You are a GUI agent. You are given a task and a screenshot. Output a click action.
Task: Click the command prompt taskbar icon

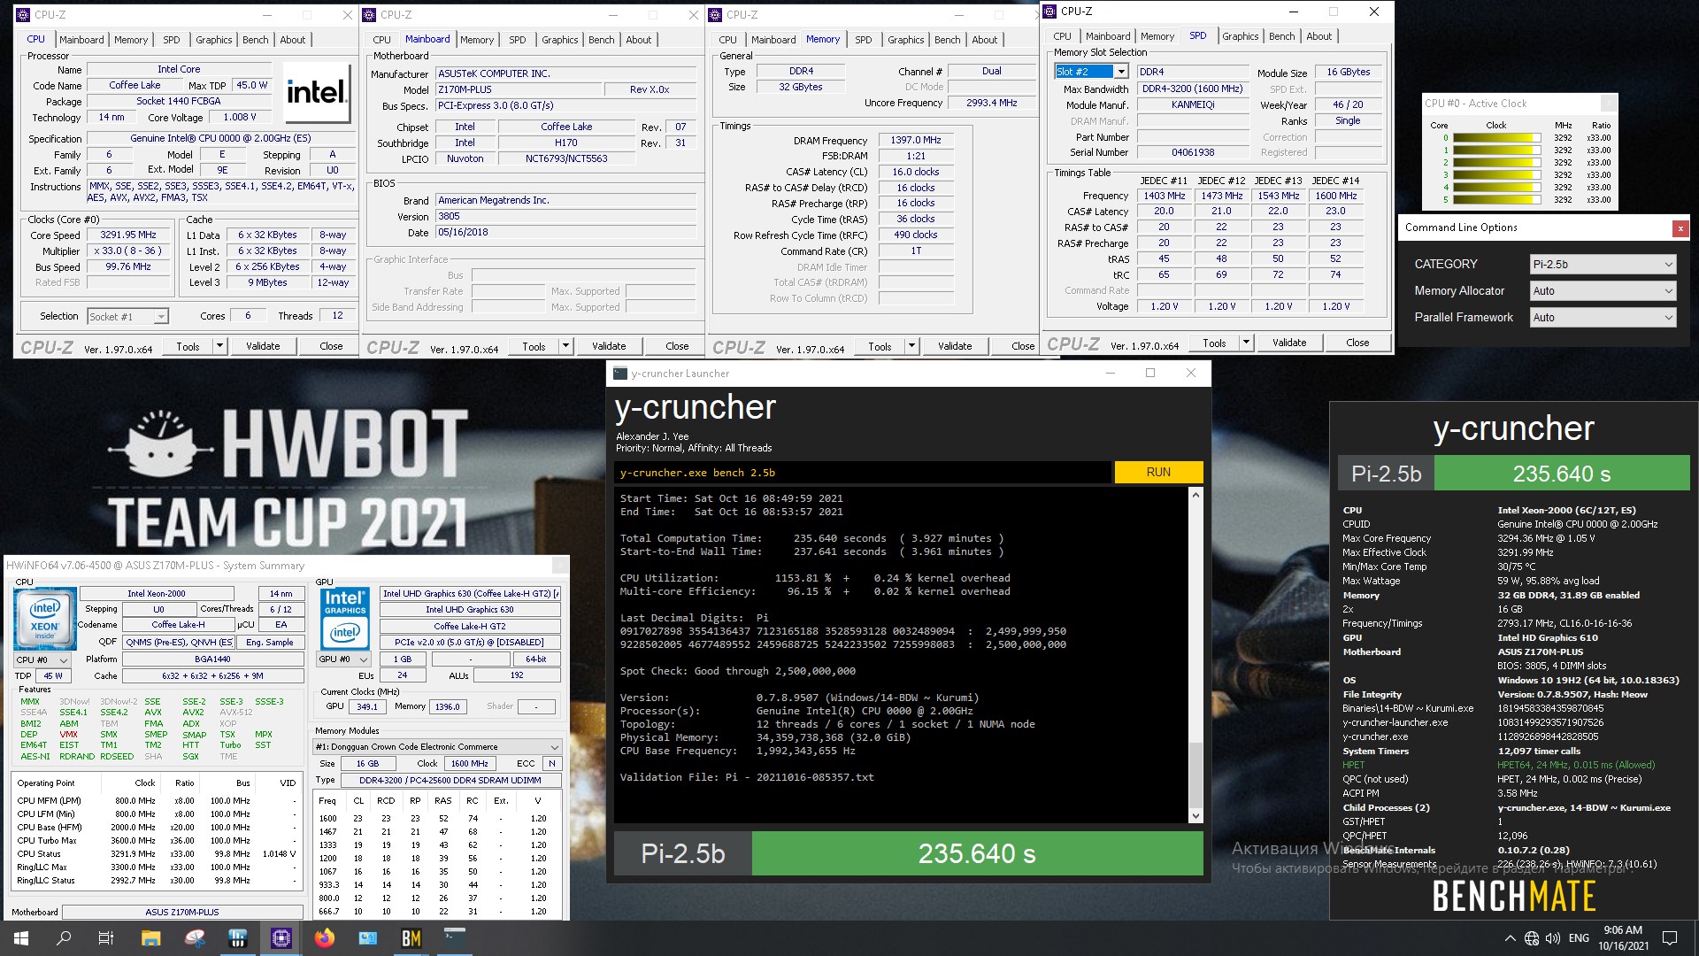pos(455,938)
